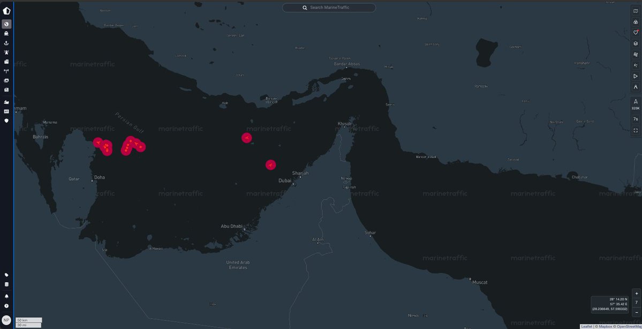Open the fleet ship icon below divider
Screen dimensions: 642x329
pyautogui.click(x=6, y=102)
